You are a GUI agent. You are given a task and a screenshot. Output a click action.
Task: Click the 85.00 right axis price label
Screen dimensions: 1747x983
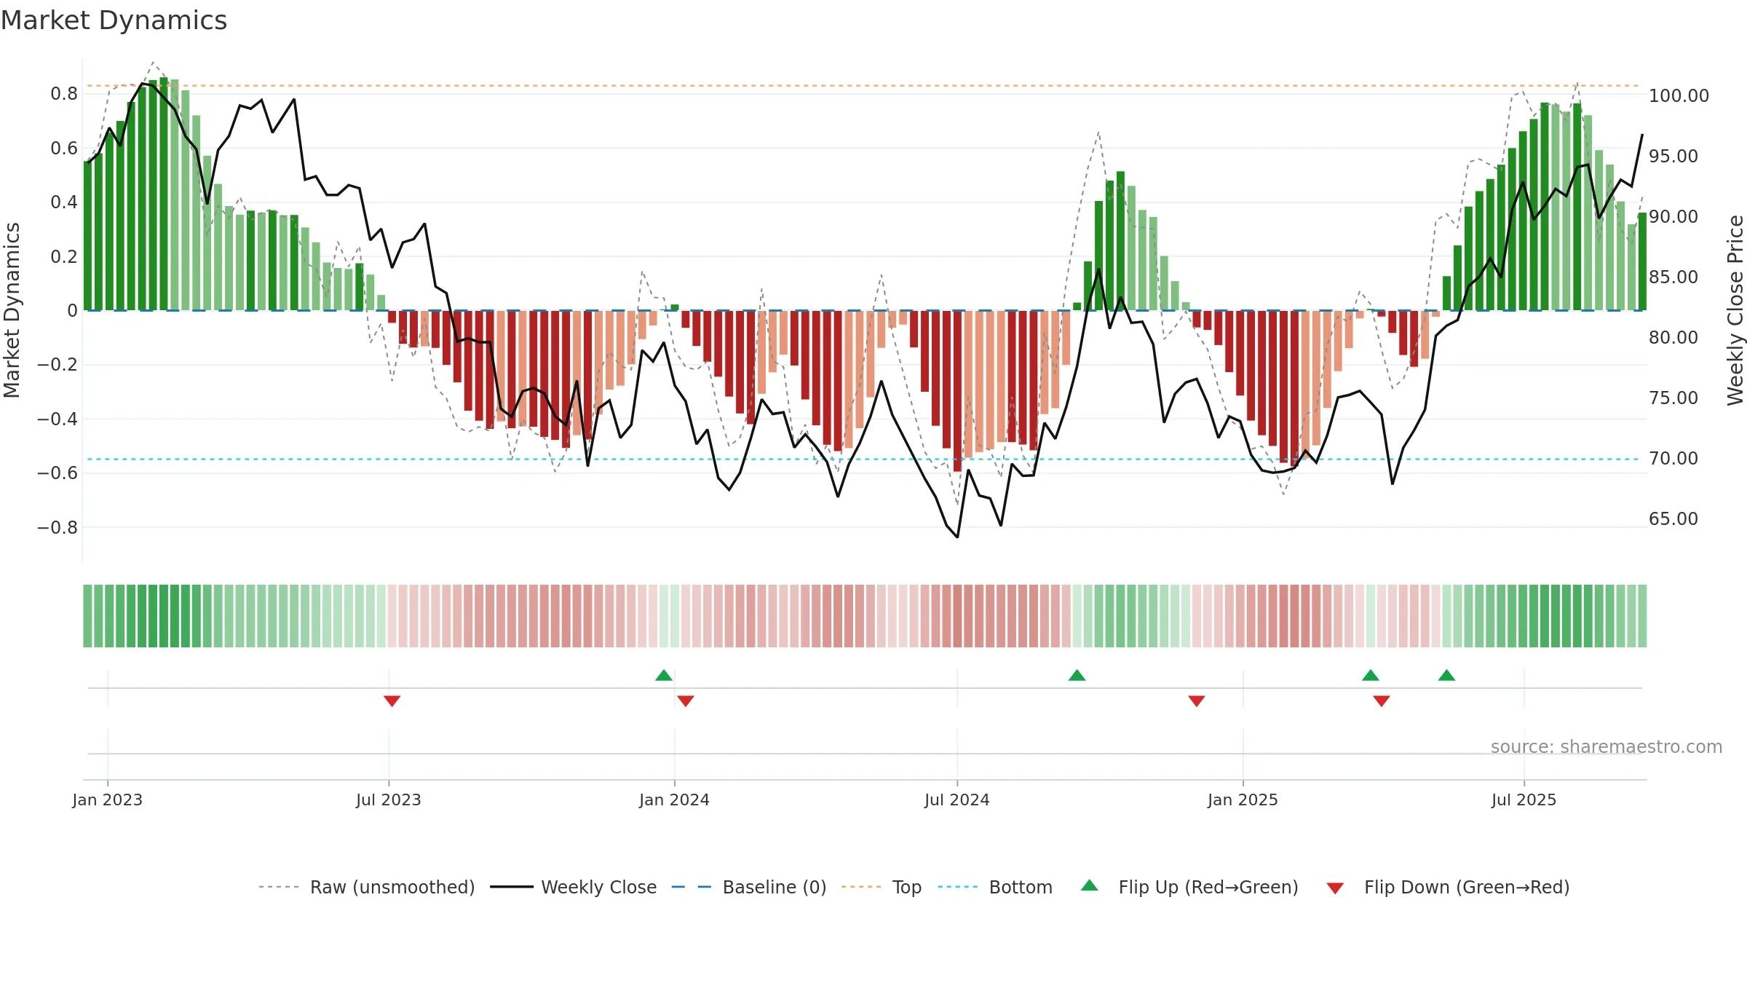point(1673,277)
